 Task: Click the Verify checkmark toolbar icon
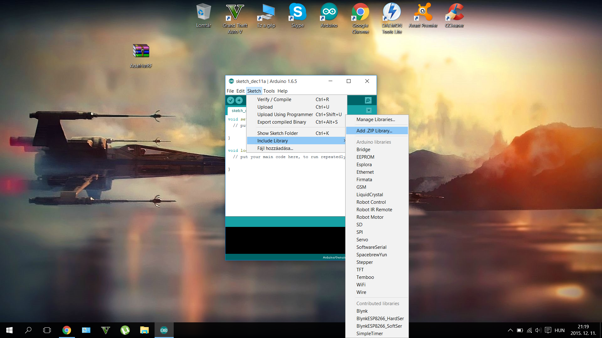[230, 100]
